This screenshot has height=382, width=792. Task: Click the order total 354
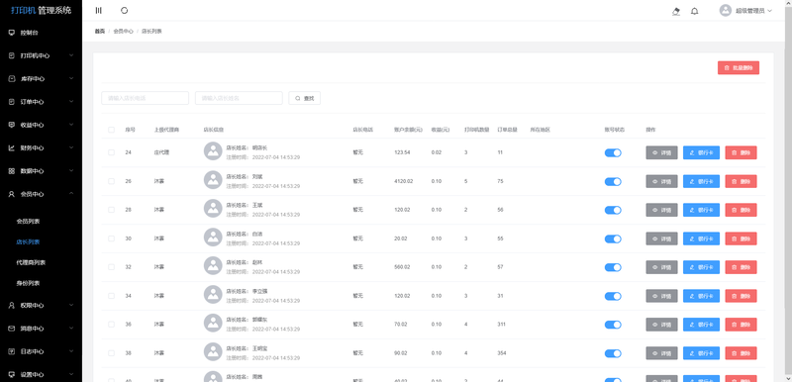pos(502,352)
